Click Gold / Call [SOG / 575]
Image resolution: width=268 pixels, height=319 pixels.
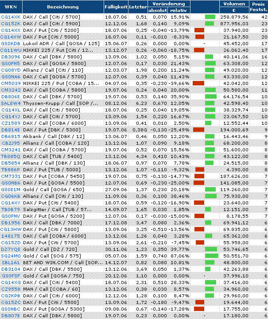52,256
